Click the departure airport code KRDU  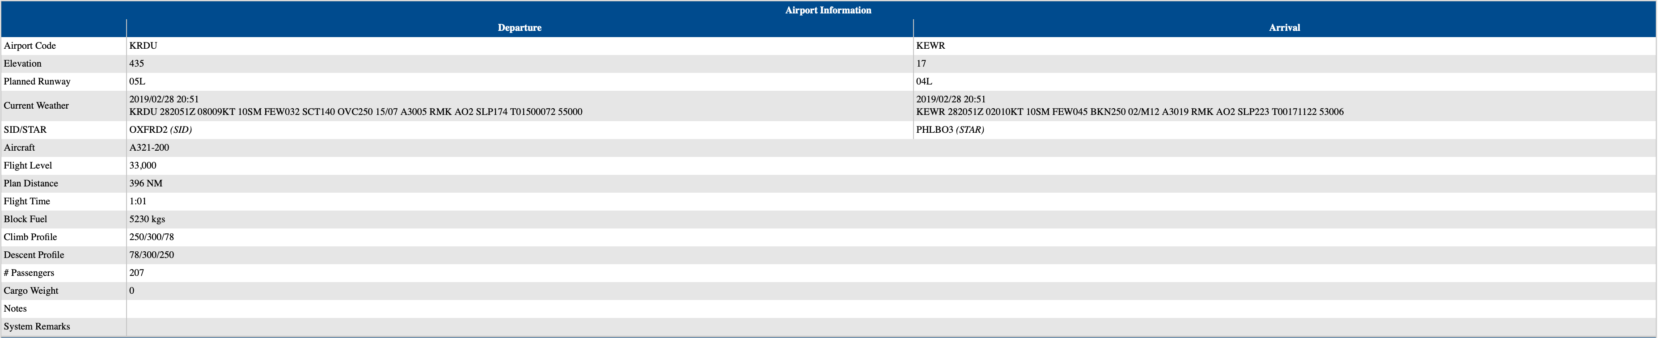(144, 46)
